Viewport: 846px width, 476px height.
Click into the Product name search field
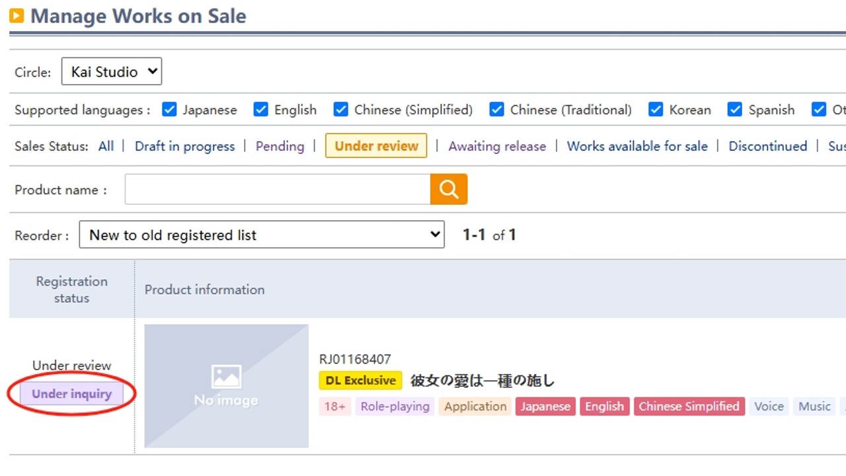[278, 190]
